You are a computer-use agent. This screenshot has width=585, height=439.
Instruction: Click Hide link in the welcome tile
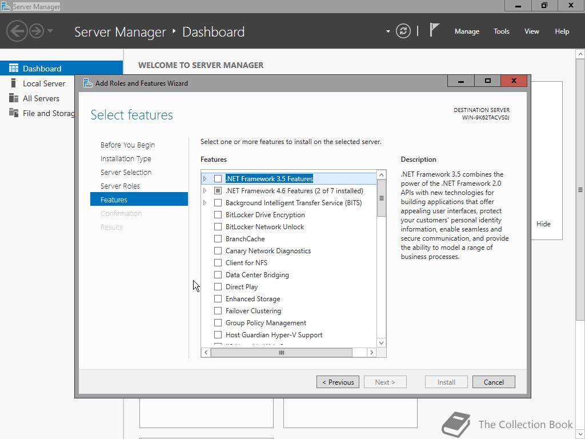543,224
